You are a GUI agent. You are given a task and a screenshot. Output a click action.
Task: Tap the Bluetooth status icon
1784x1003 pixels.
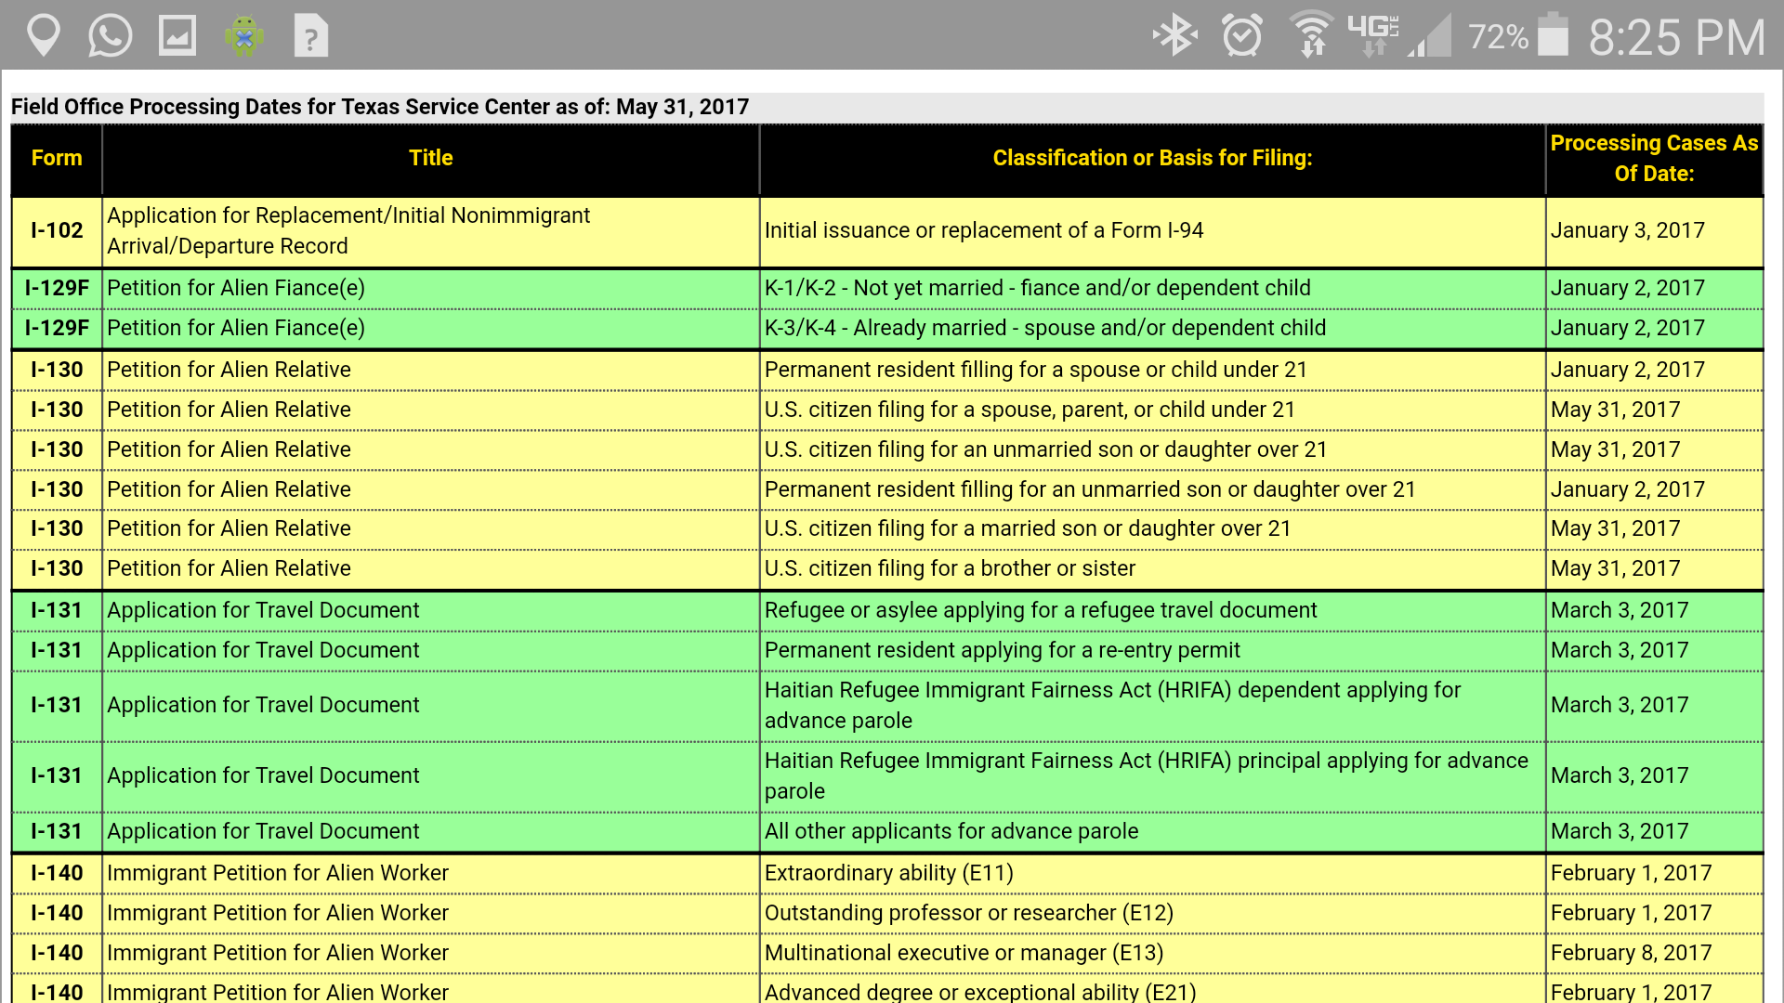[1175, 36]
